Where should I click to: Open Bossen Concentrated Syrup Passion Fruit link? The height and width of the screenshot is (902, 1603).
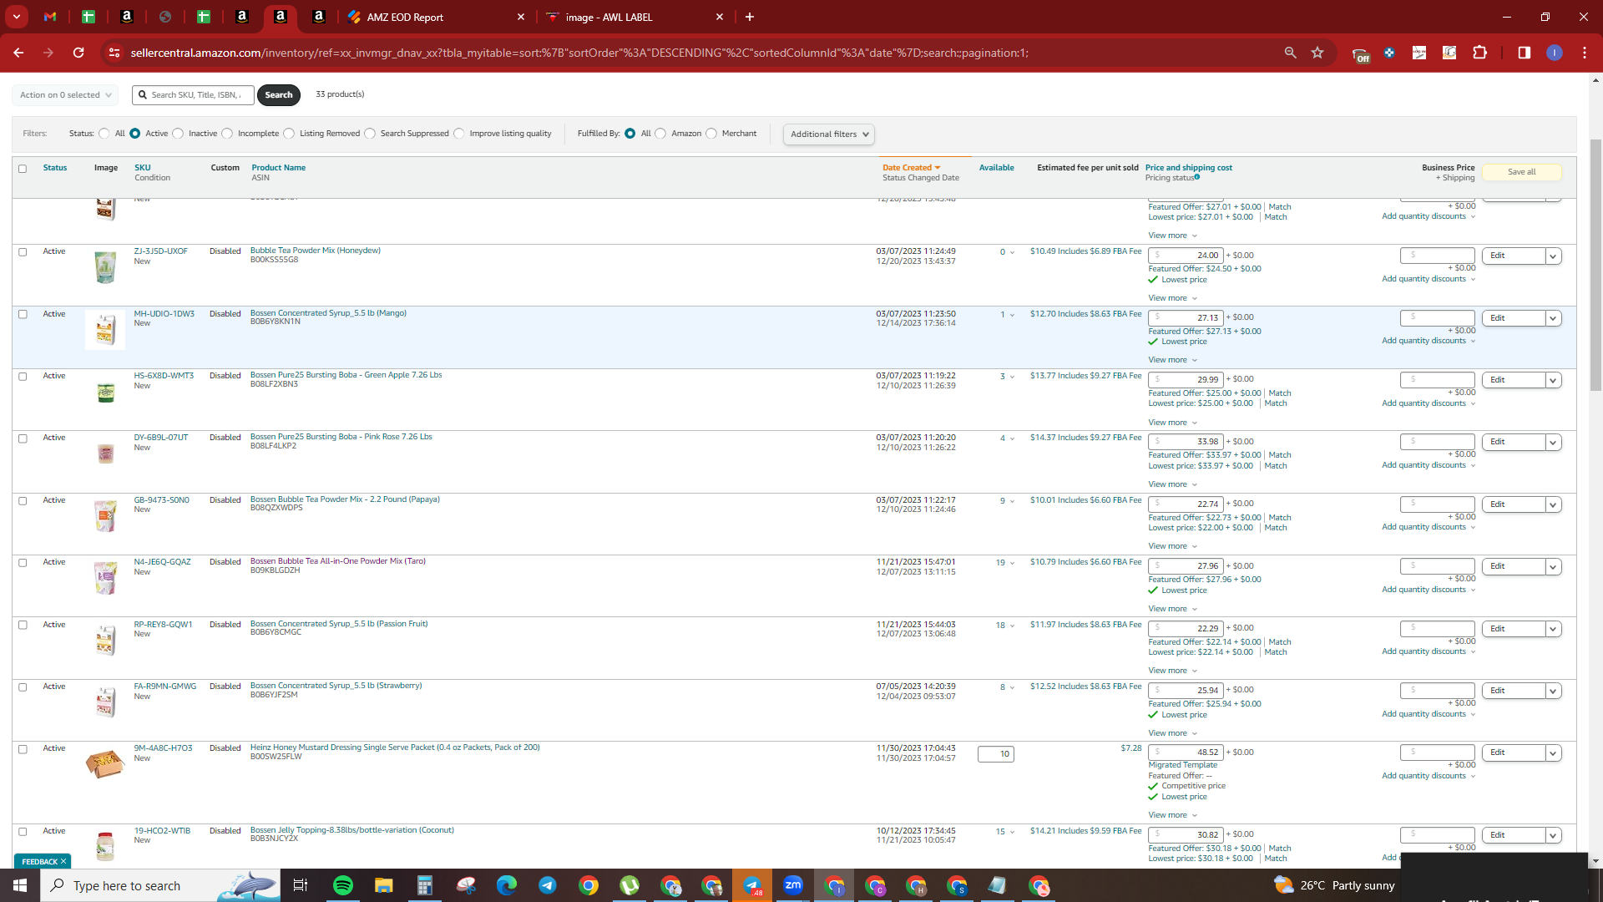(339, 624)
